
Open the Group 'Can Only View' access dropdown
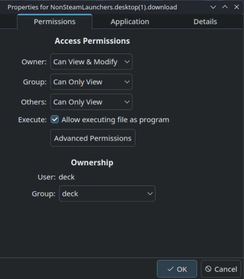point(91,82)
